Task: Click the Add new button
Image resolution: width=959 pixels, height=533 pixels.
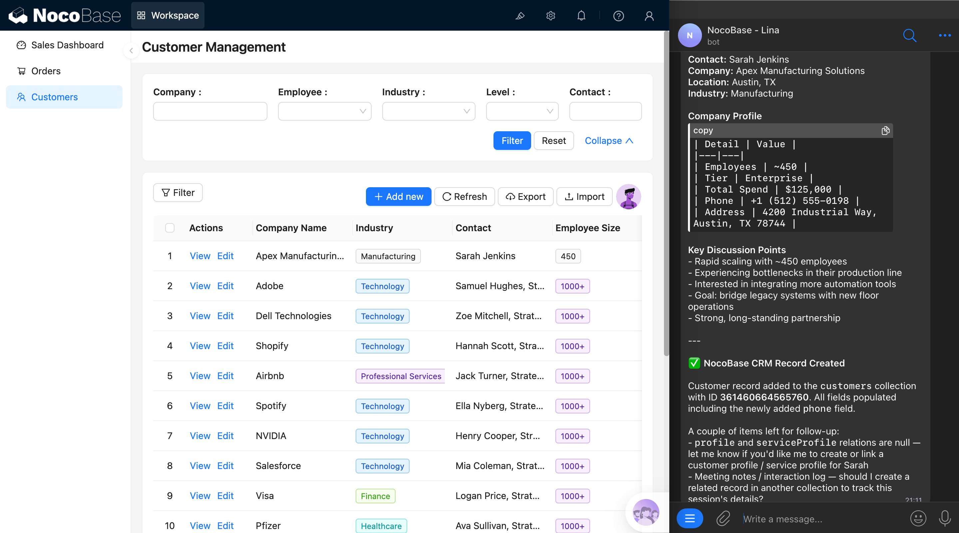Action: tap(398, 196)
